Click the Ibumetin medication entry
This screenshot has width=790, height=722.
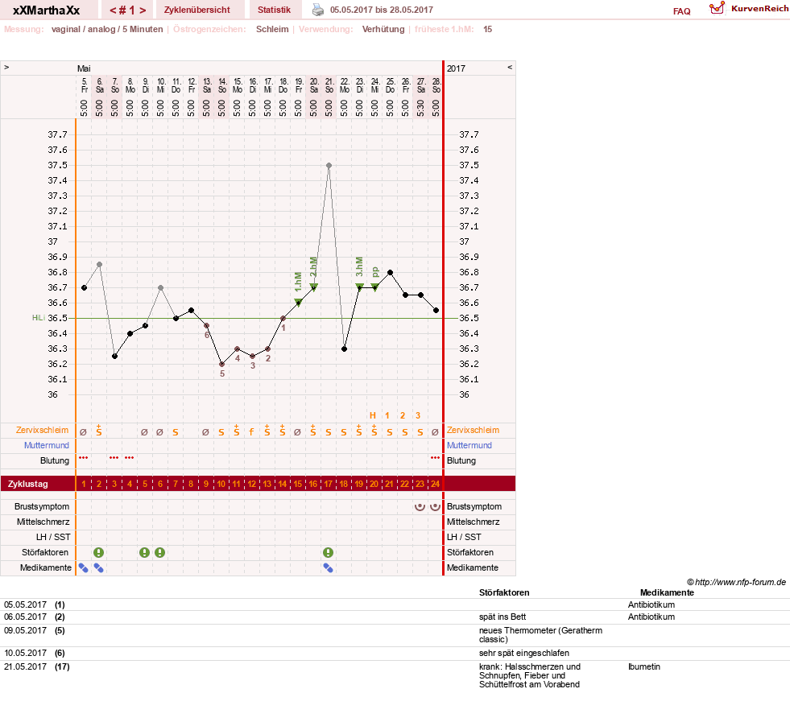click(644, 666)
